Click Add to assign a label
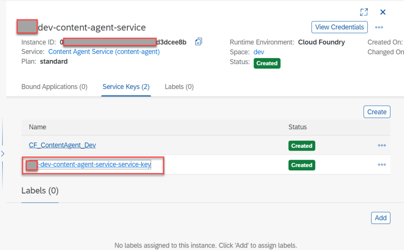Image resolution: width=404 pixels, height=250 pixels. pyautogui.click(x=380, y=218)
